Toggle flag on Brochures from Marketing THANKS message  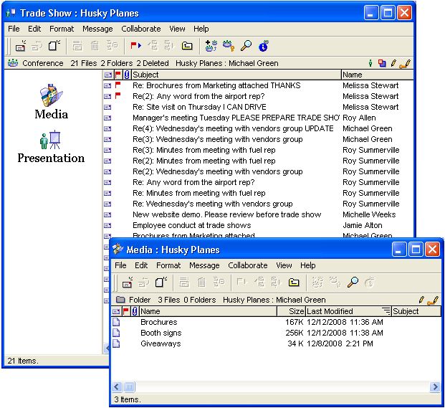pos(118,85)
